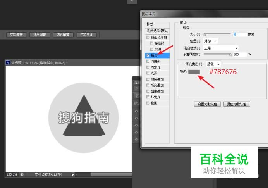Uncheck the 描边 (Stroke) checkbox

coord(148,55)
